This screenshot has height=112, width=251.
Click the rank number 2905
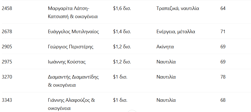point(7,47)
